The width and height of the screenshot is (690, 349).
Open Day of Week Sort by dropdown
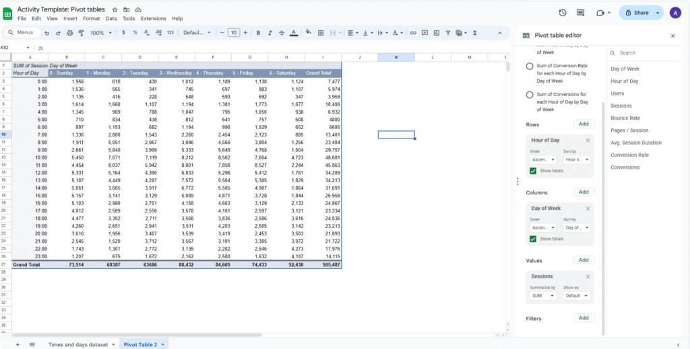(577, 228)
